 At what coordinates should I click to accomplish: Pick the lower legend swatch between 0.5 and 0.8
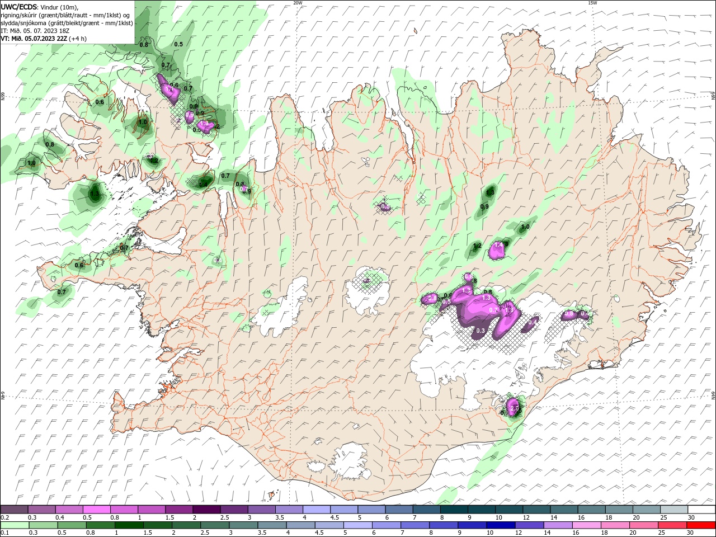tap(72, 525)
